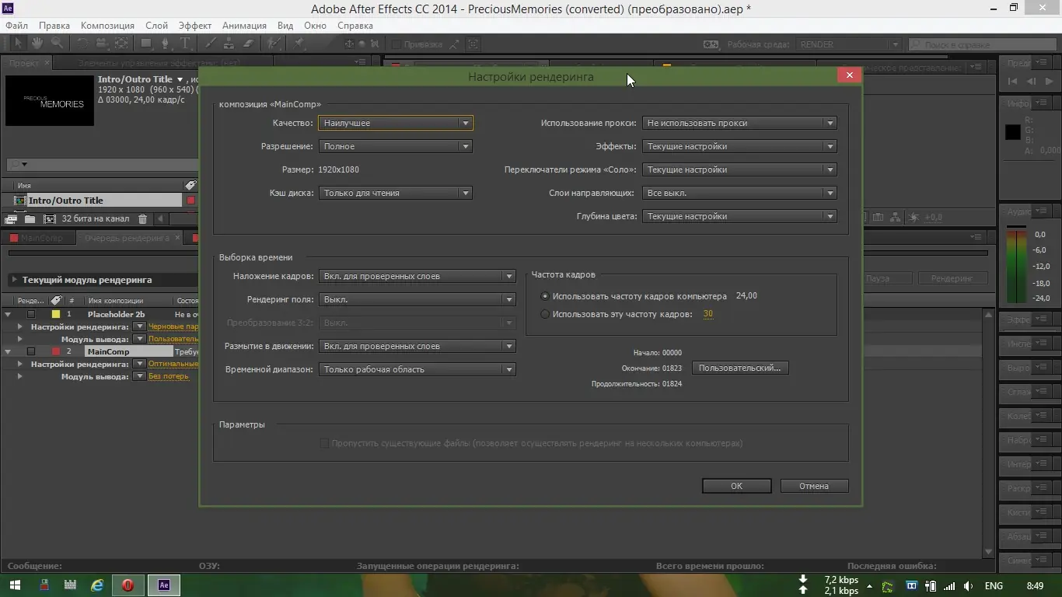Select the Rectangle shape tool
The width and height of the screenshot is (1062, 597).
click(146, 44)
